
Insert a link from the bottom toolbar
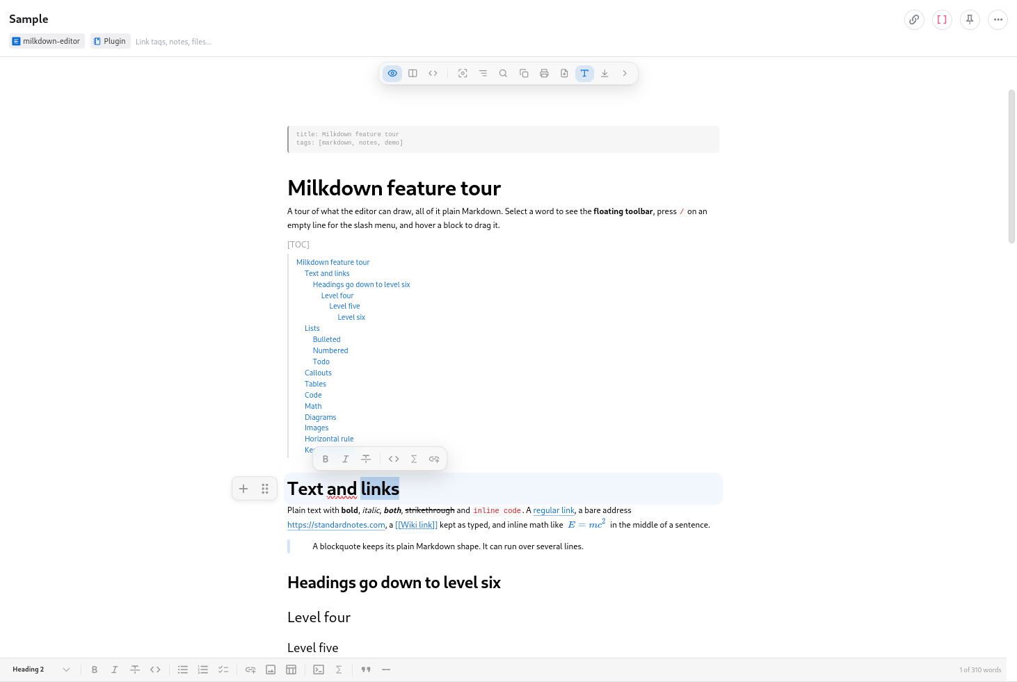tap(250, 669)
